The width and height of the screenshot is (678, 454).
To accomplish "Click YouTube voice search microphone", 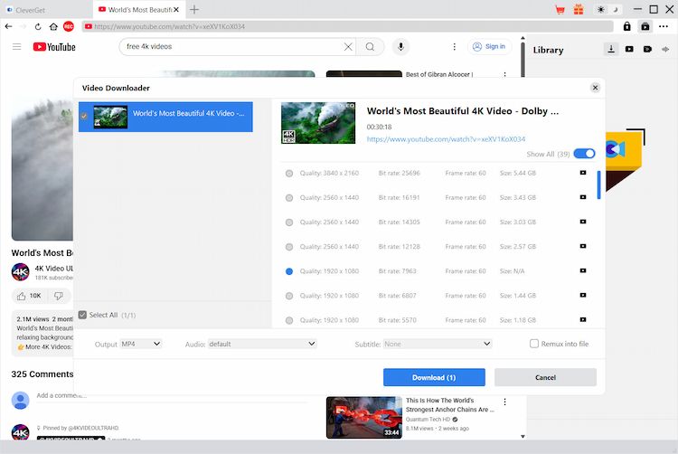I will pos(401,46).
